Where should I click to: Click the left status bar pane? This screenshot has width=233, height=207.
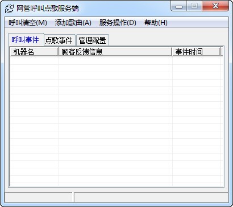click(39, 197)
